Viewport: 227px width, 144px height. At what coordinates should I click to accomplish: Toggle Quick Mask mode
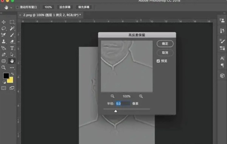(x=4, y=88)
